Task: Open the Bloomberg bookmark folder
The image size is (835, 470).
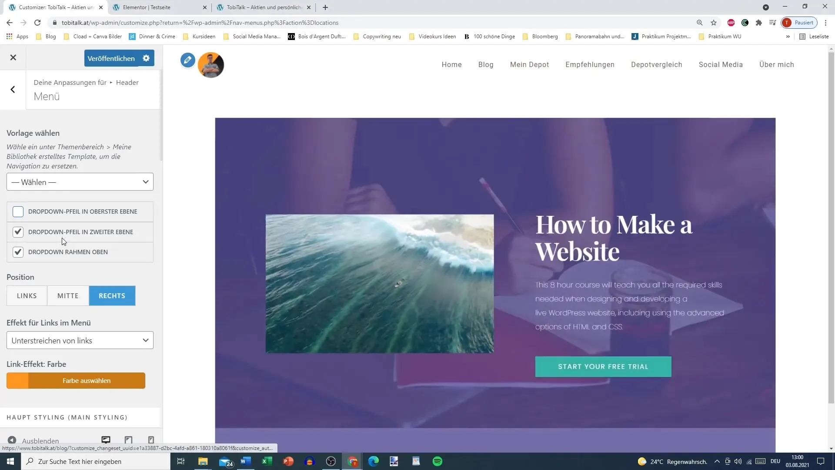Action: [540, 37]
